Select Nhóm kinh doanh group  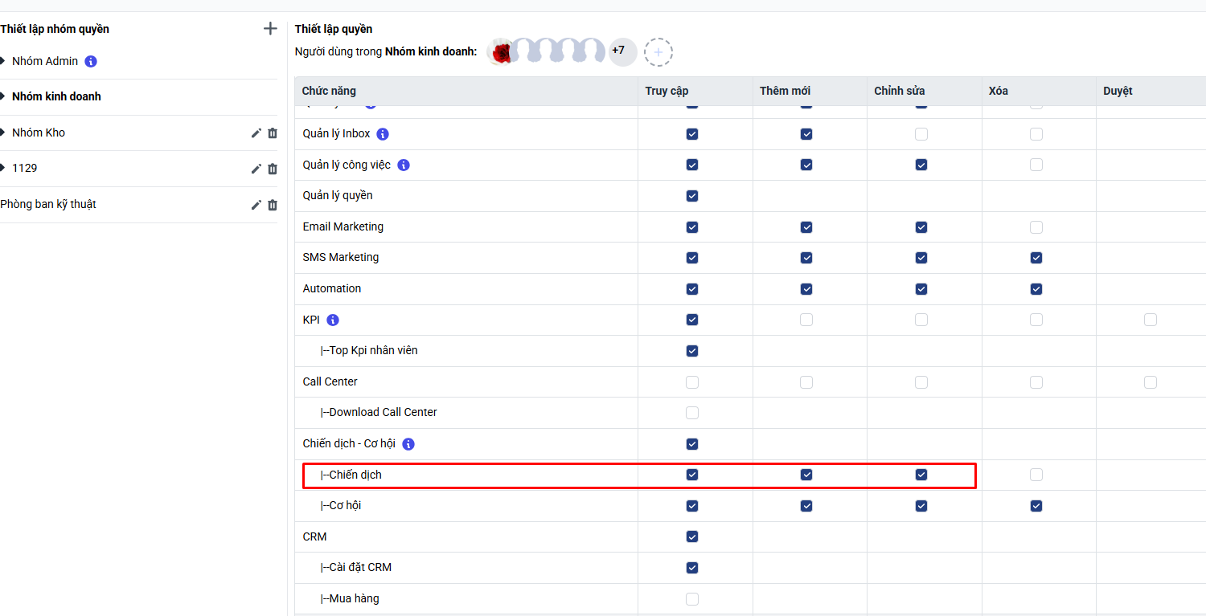click(56, 96)
